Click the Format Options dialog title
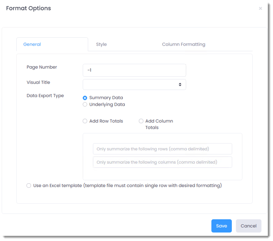273x241 pixels. click(x=29, y=9)
